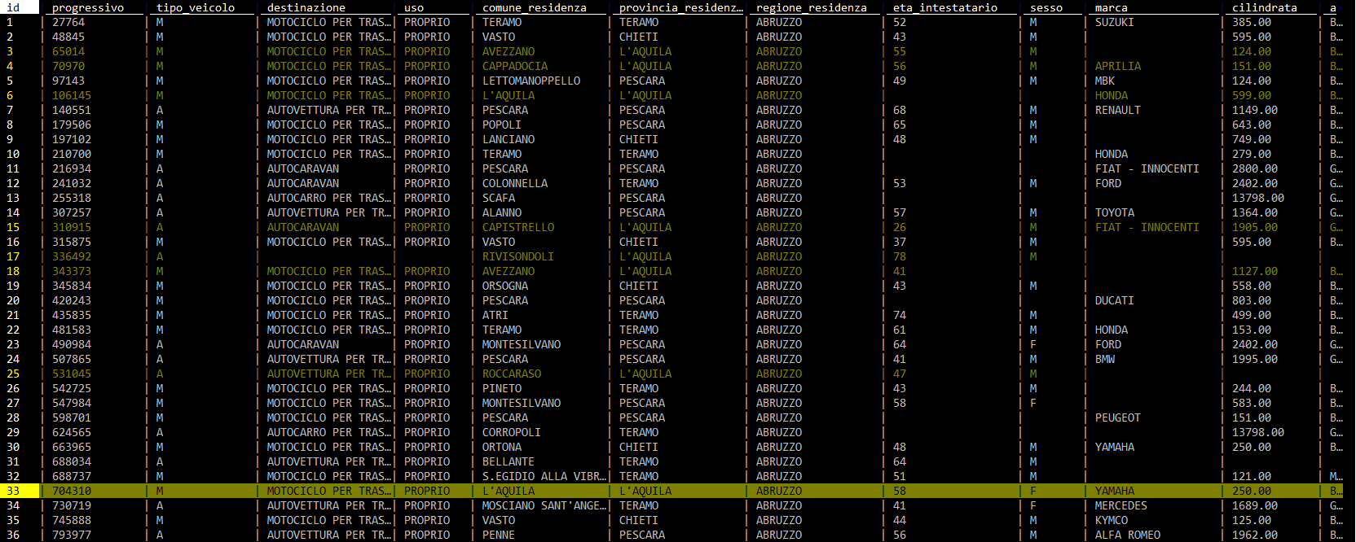Click the 'eta_intestatario' column header

pyautogui.click(x=945, y=7)
